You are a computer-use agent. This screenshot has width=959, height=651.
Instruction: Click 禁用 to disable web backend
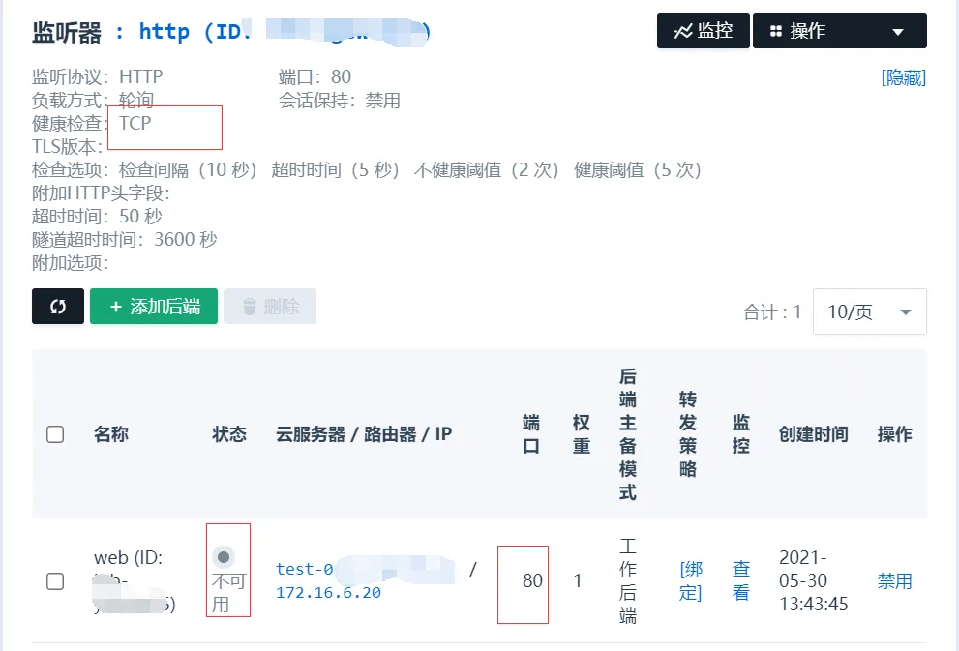[894, 581]
